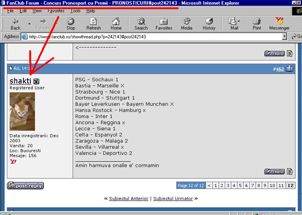Open the Search pane
Viewport: 302px width, 215px height.
[x=141, y=24]
